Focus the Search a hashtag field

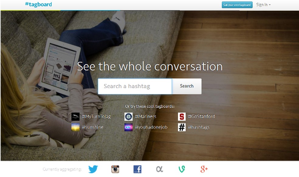[135, 86]
